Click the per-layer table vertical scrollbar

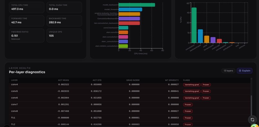[x=251, y=106]
